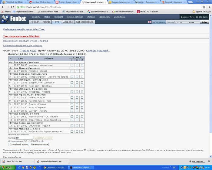Tick draw X for Гулбене - Елгава
The height and width of the screenshot is (170, 212).
coord(77,71)
